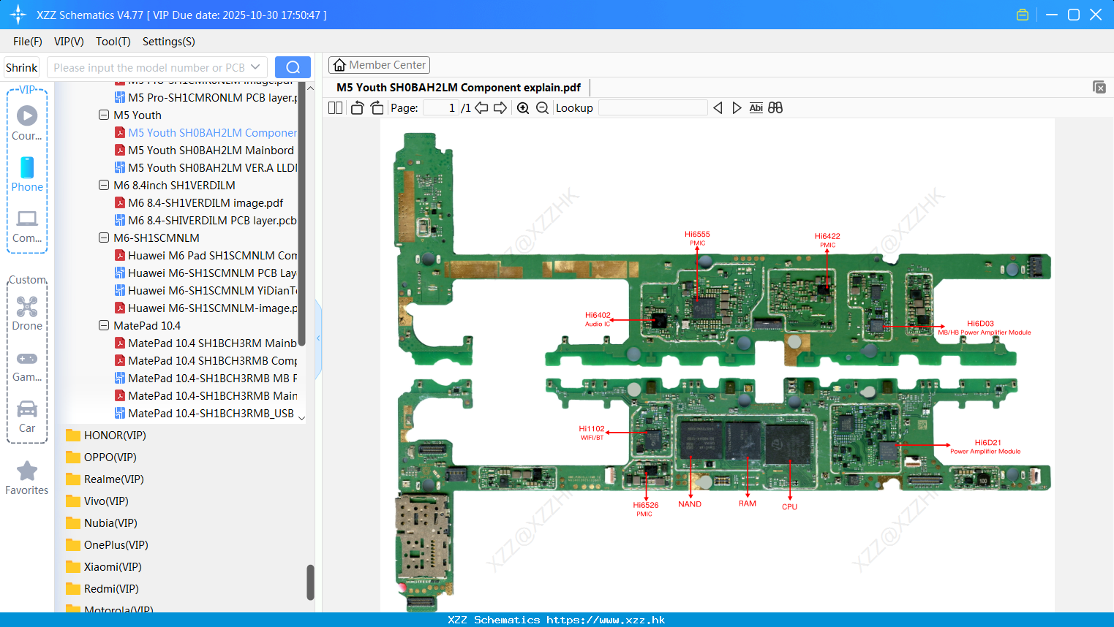Open M6 8.4-SH1VERDILM image.pdf
Viewport: 1114px width, 627px height.
[x=199, y=202]
